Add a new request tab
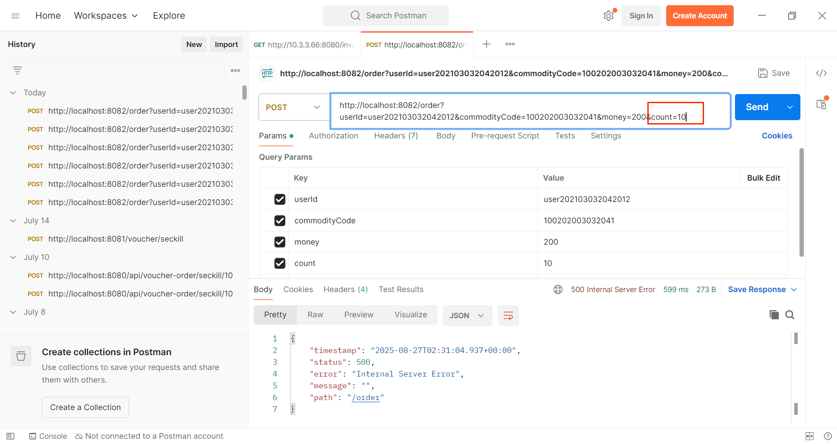Screen dimensions: 837x444 tap(487, 44)
